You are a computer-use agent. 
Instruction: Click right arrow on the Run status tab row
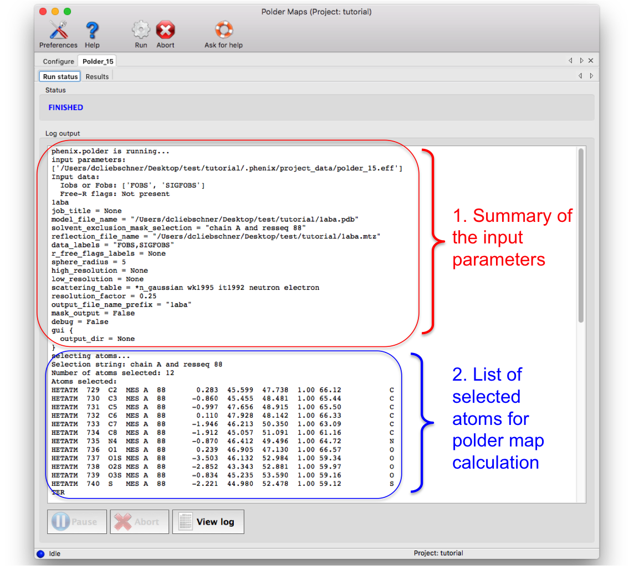click(x=591, y=76)
